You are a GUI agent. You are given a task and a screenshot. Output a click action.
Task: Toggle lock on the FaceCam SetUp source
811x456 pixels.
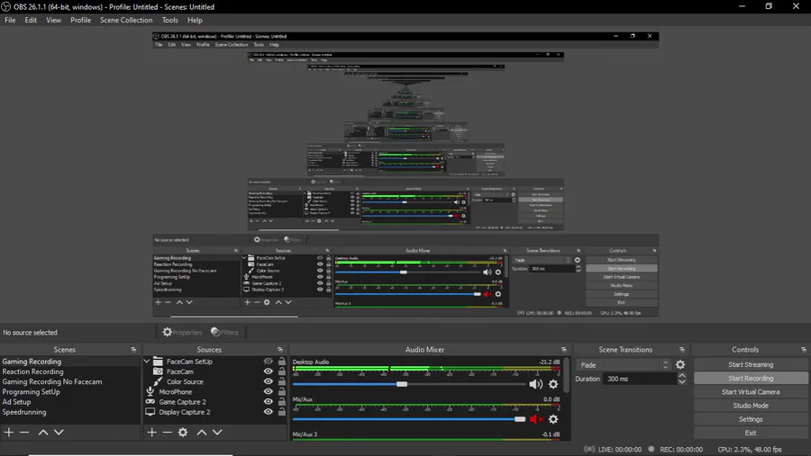click(x=281, y=362)
